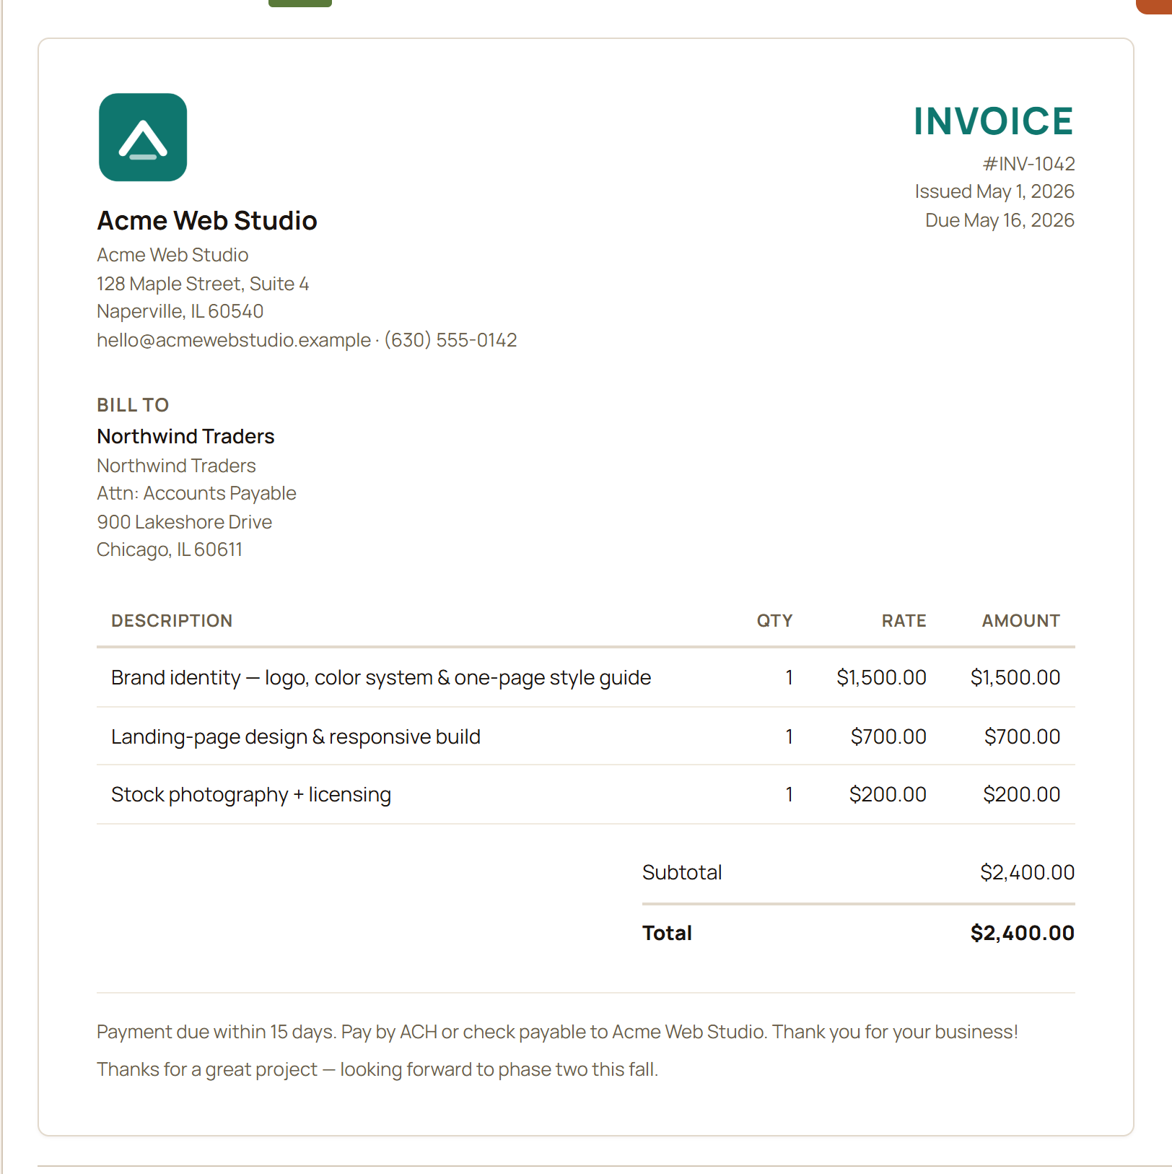The width and height of the screenshot is (1172, 1174).
Task: Click the bold Northwind Traders client name
Action: point(185,436)
